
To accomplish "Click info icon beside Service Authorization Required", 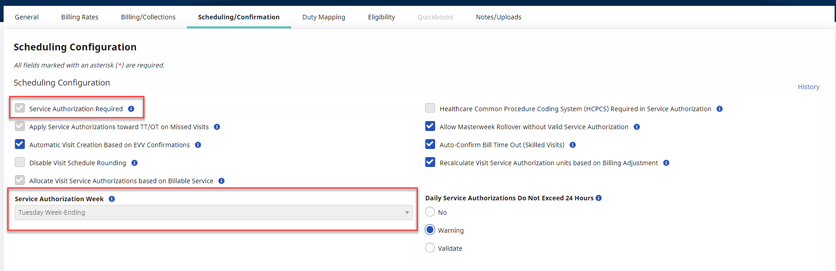I will [x=131, y=109].
